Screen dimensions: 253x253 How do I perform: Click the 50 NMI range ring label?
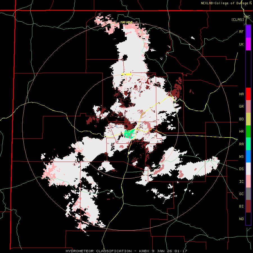[x=126, y=74]
